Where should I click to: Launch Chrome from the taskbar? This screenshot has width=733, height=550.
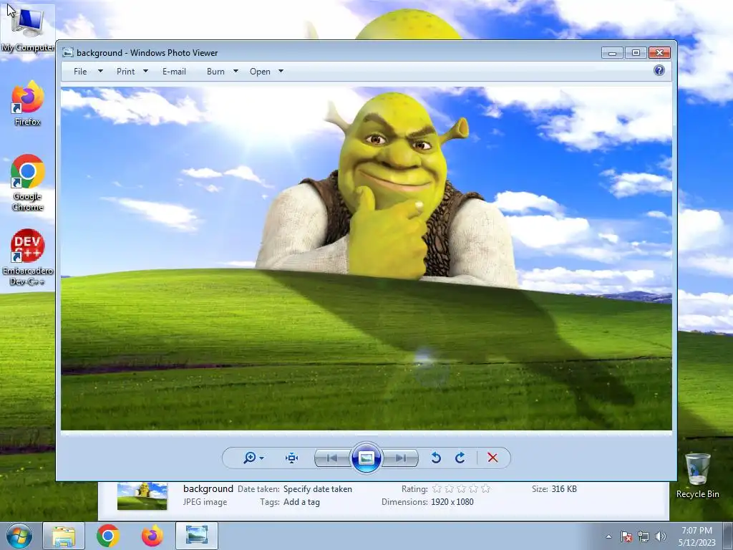point(108,536)
